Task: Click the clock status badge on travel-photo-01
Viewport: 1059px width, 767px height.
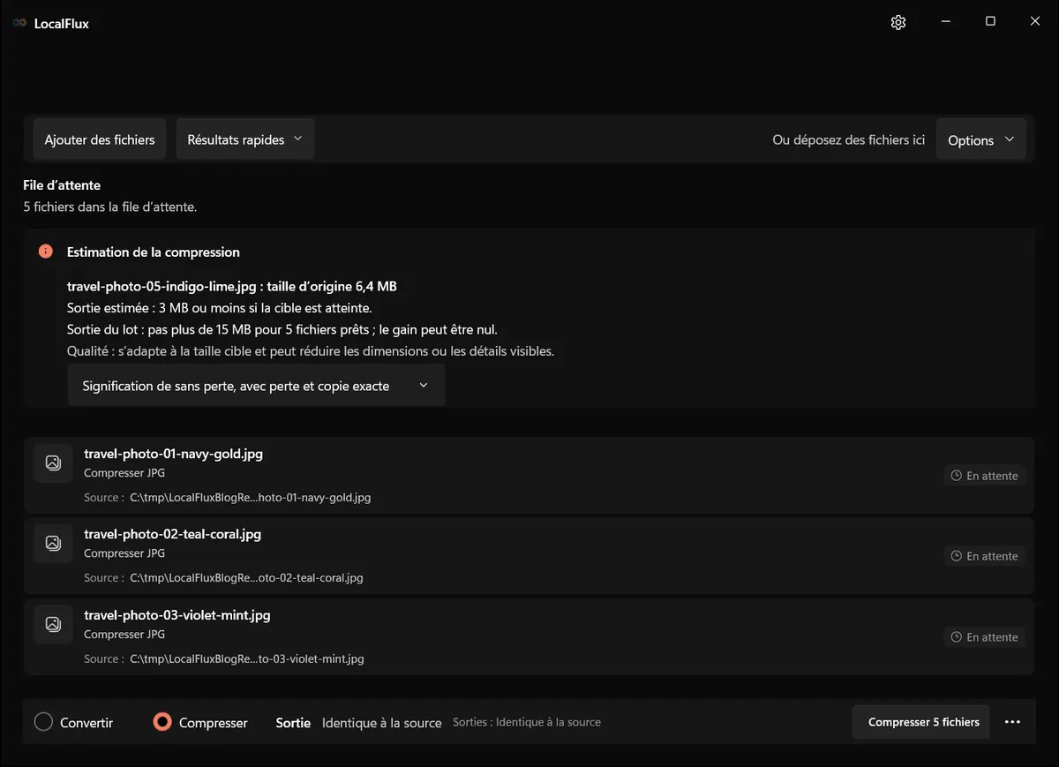Action: [984, 476]
